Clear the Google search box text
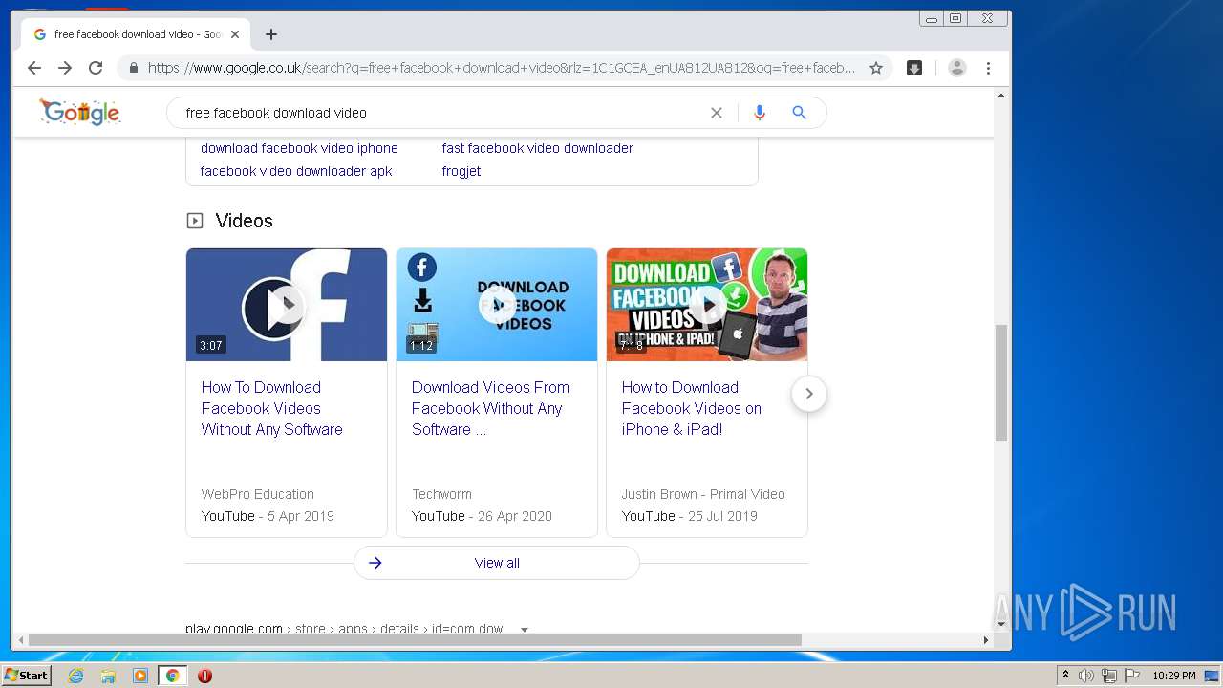The width and height of the screenshot is (1223, 688). tap(717, 113)
